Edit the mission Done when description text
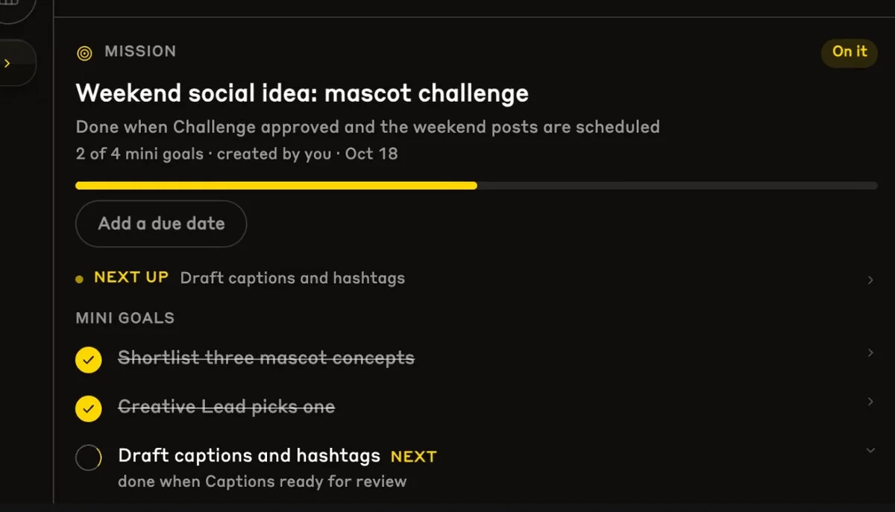This screenshot has width=895, height=512. pos(368,127)
